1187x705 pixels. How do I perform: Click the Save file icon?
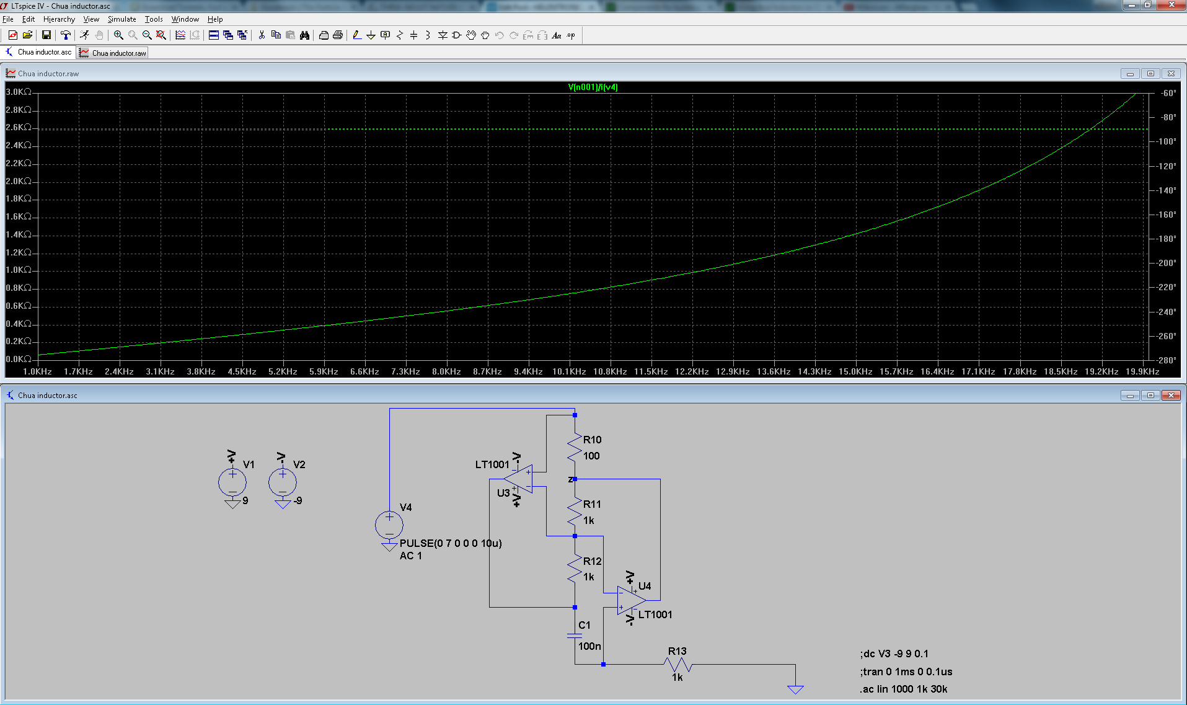click(x=46, y=35)
